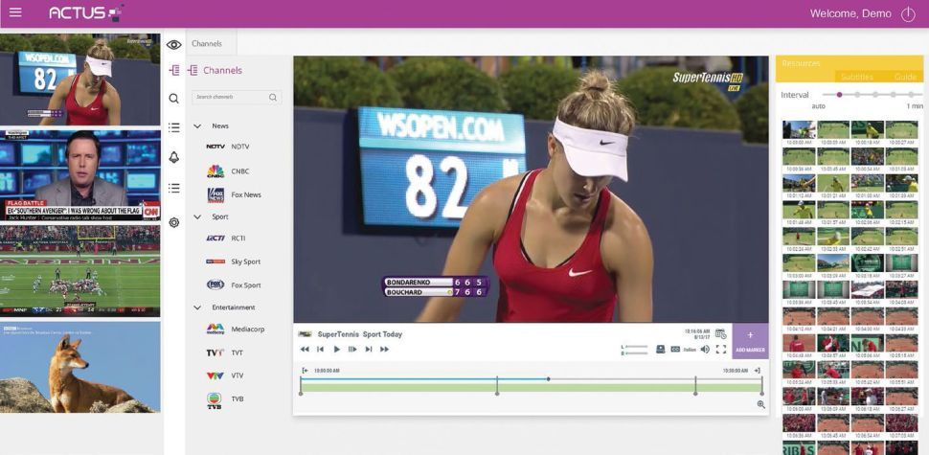Collapse the News channel group
The width and height of the screenshot is (929, 455).
click(197, 125)
